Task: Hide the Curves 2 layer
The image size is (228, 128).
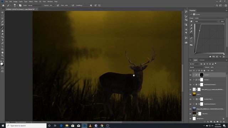Action: (x=190, y=80)
